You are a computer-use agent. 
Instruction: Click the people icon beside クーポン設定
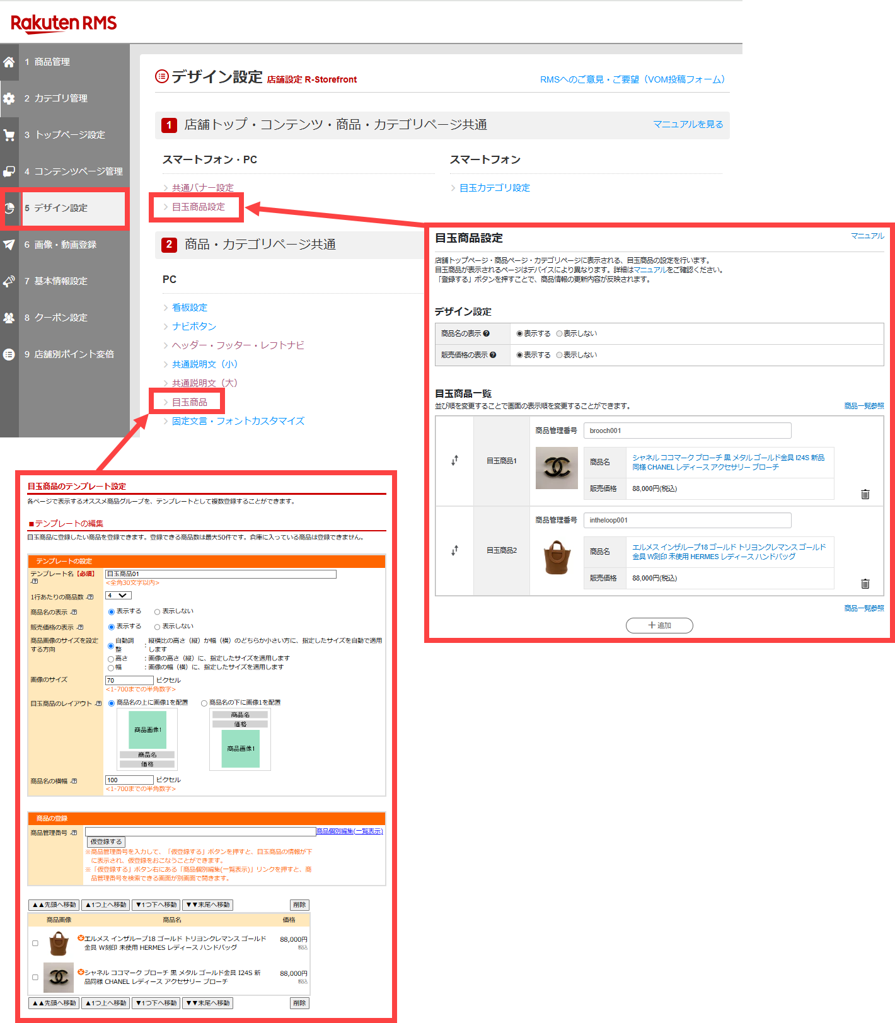point(9,318)
